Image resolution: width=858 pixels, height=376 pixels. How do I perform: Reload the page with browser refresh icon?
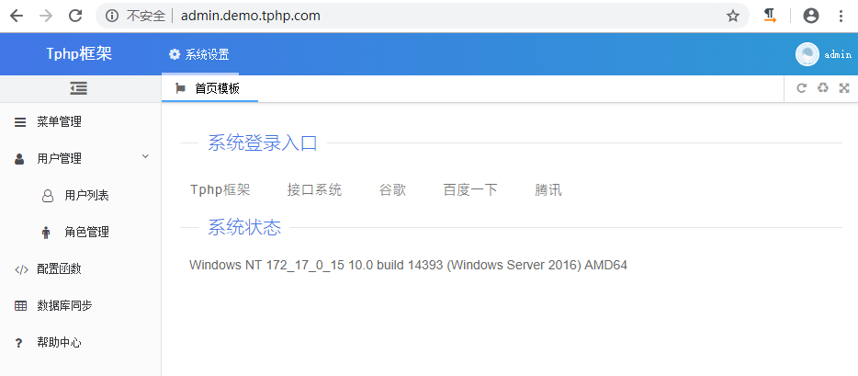[75, 16]
